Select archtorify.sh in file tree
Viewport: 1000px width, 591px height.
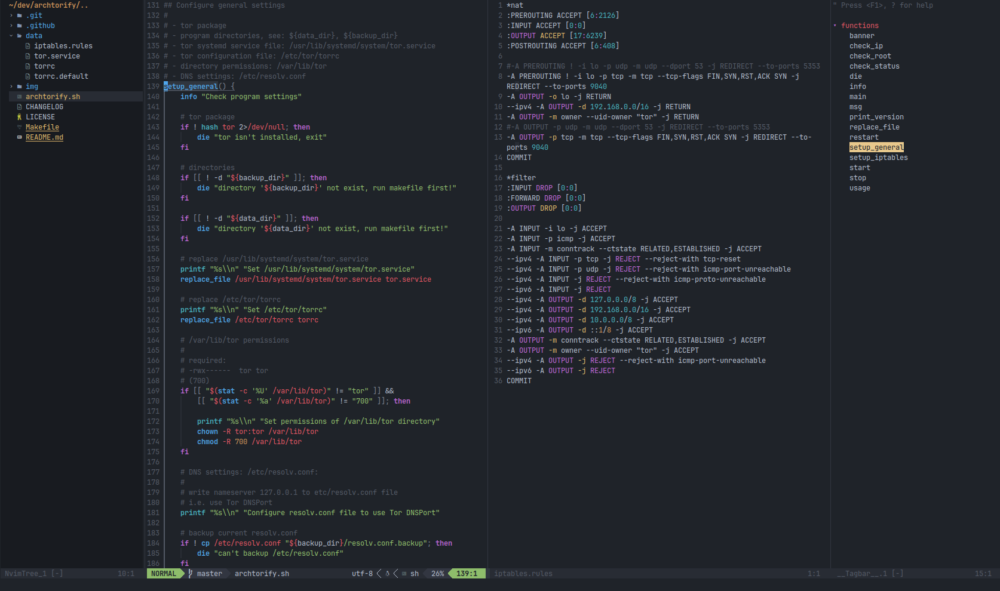pyautogui.click(x=53, y=97)
